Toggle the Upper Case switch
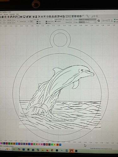 tap(46, 21)
